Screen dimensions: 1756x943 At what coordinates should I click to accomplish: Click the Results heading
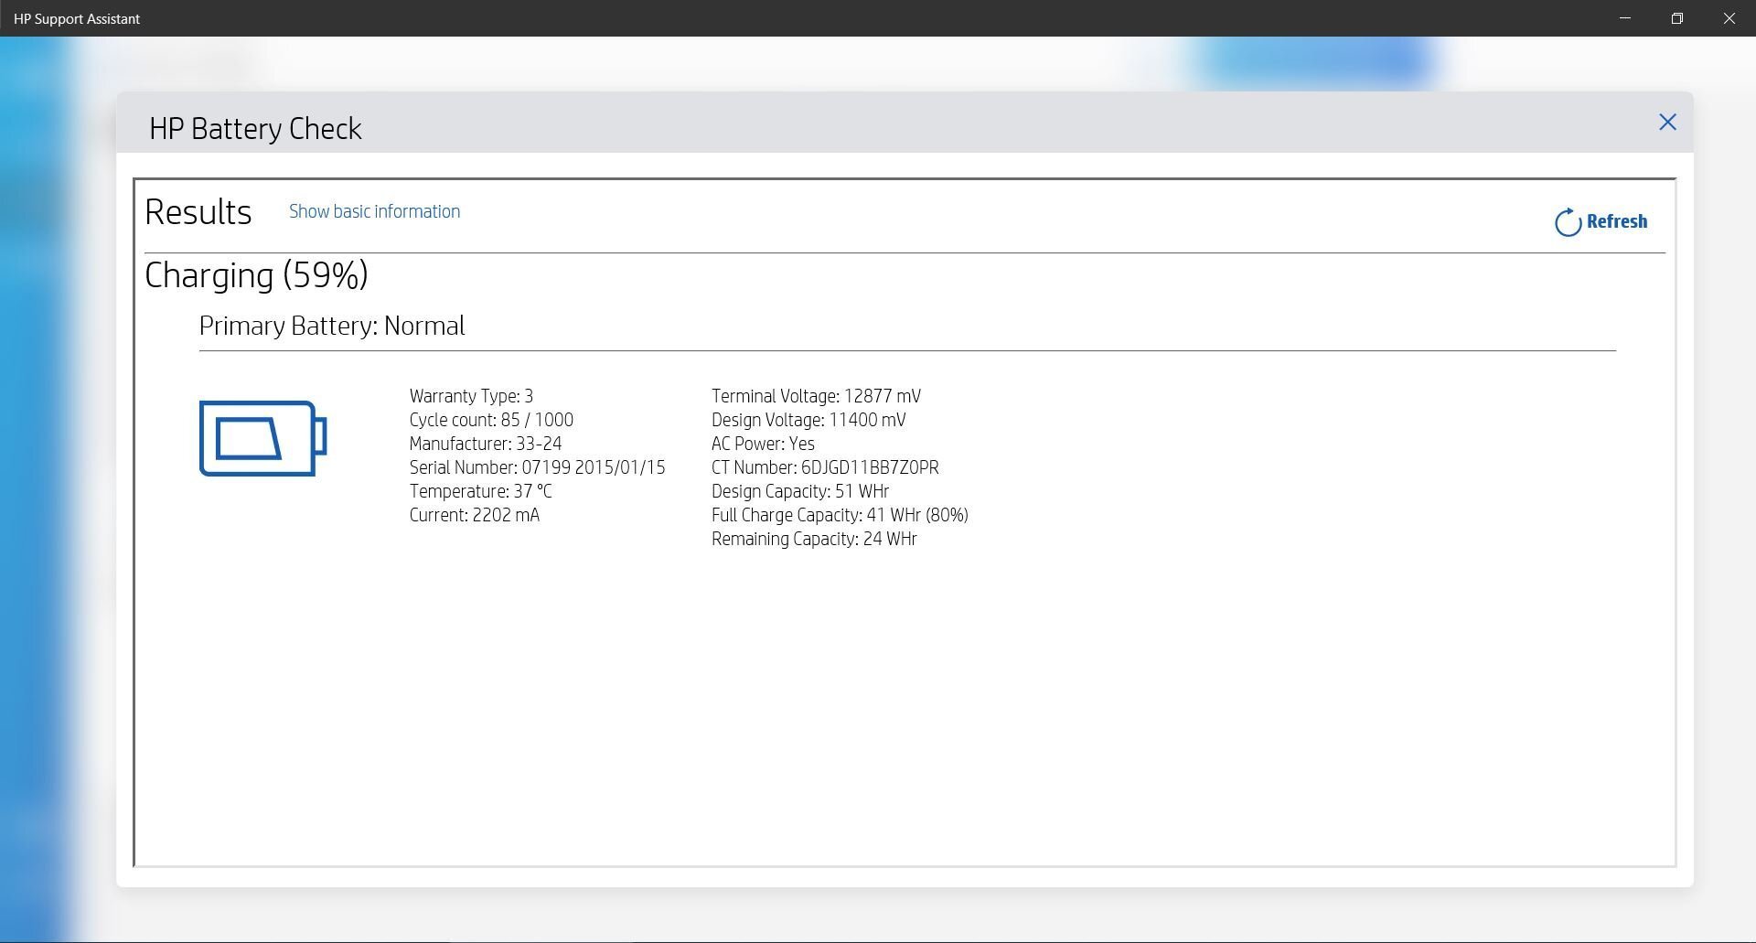tap(198, 212)
